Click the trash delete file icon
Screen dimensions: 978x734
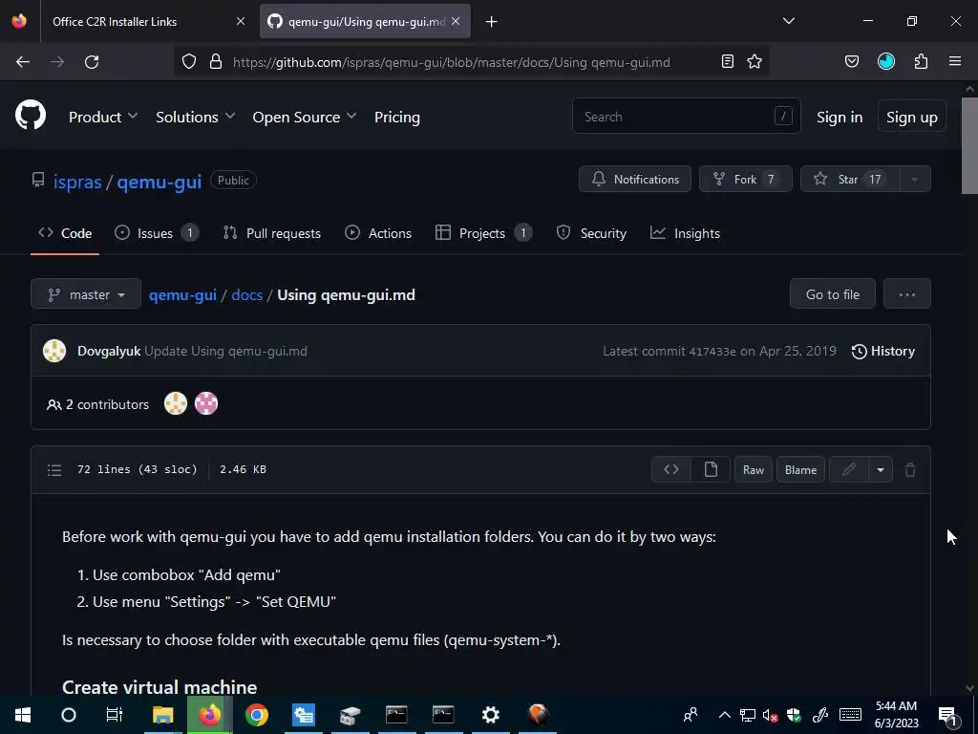(x=910, y=469)
